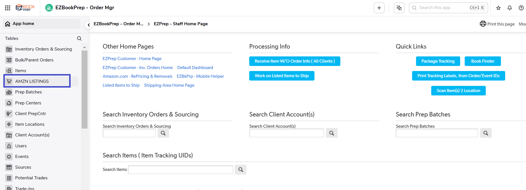This screenshot has width=526, height=190.
Task: Open notifications bell icon
Action: (510, 8)
